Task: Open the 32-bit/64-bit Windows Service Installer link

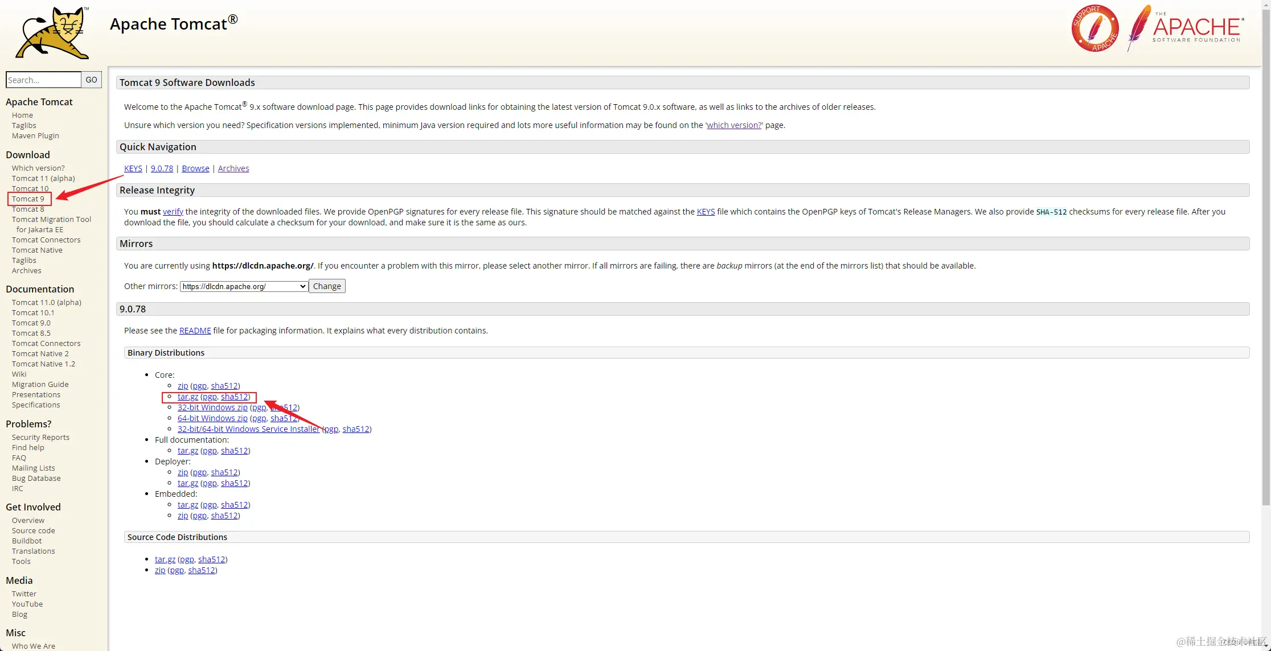Action: click(248, 429)
